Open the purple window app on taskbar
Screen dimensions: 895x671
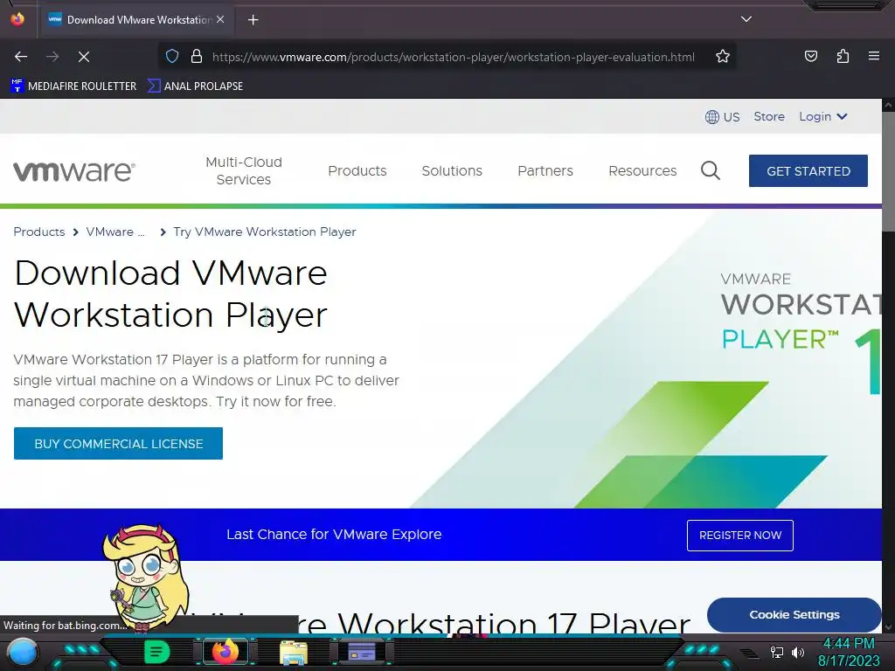tap(361, 652)
